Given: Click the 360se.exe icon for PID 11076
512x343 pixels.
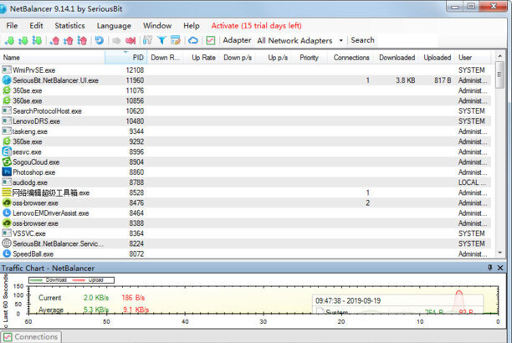Looking at the screenshot, I should point(7,90).
